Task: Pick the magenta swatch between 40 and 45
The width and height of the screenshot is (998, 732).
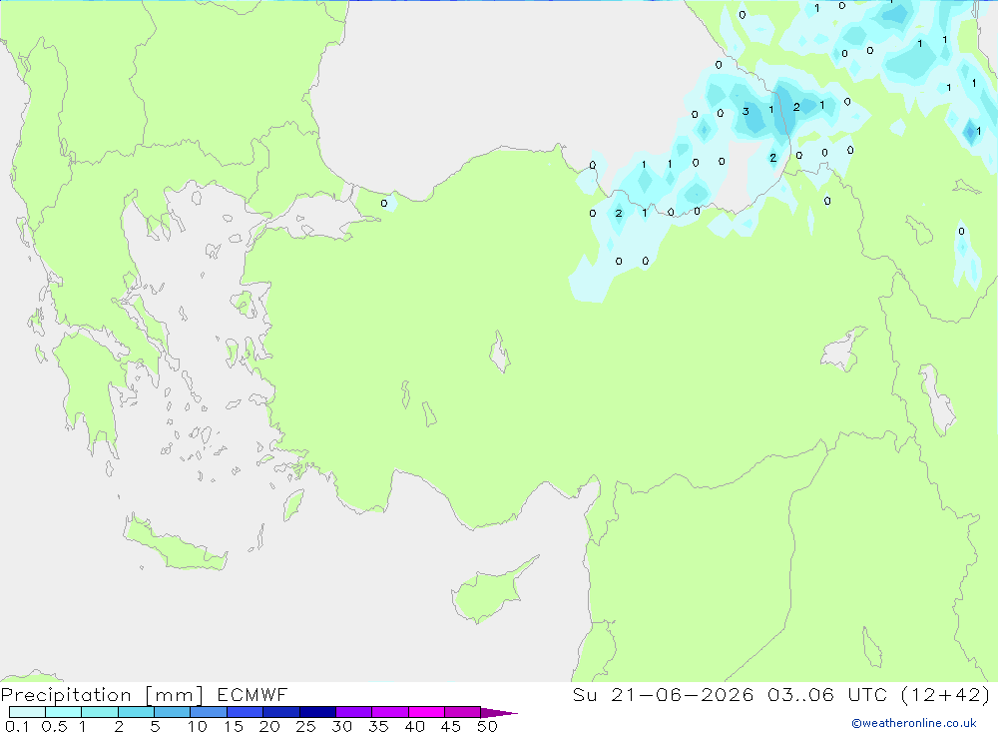Action: tap(426, 712)
